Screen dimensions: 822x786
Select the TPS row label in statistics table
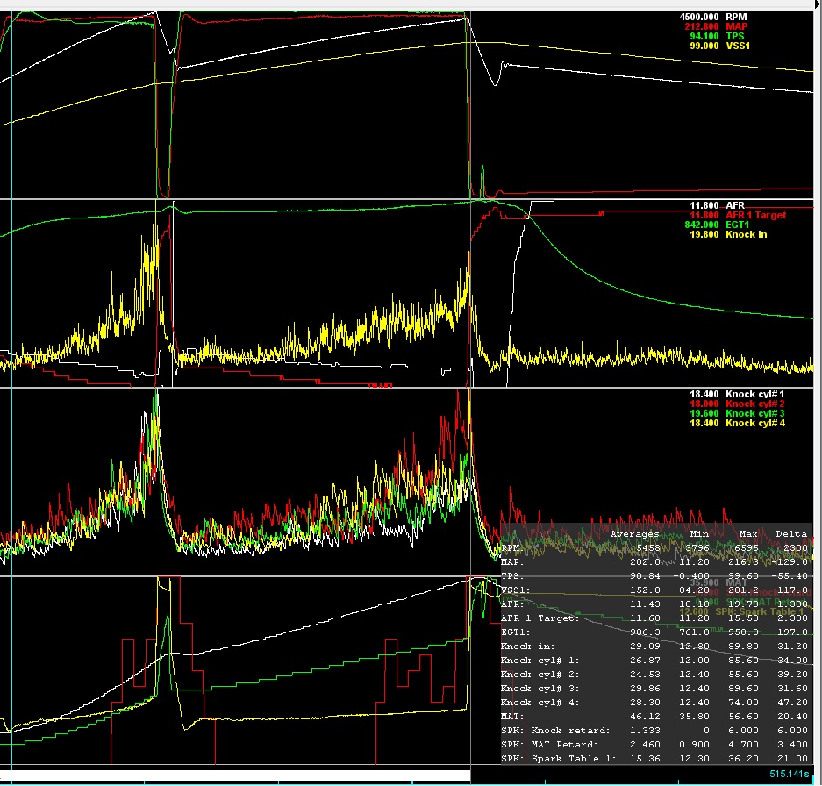point(512,575)
